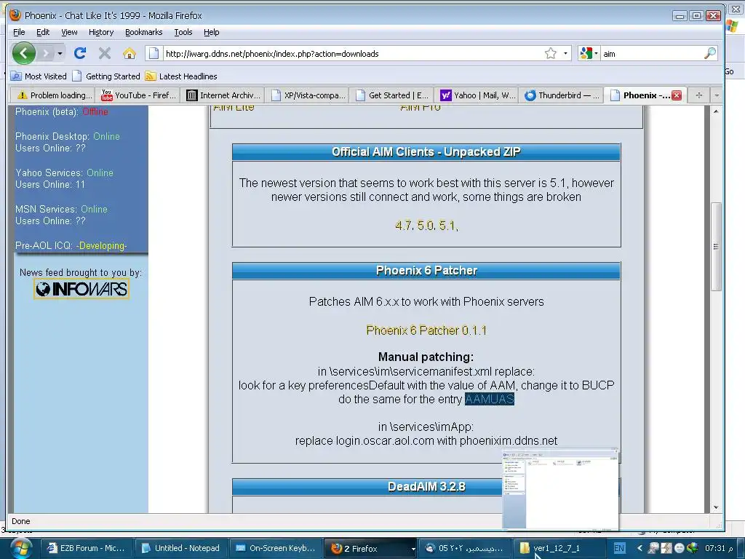Open the Getting Started bookmark
745x559 pixels.
click(x=107, y=76)
